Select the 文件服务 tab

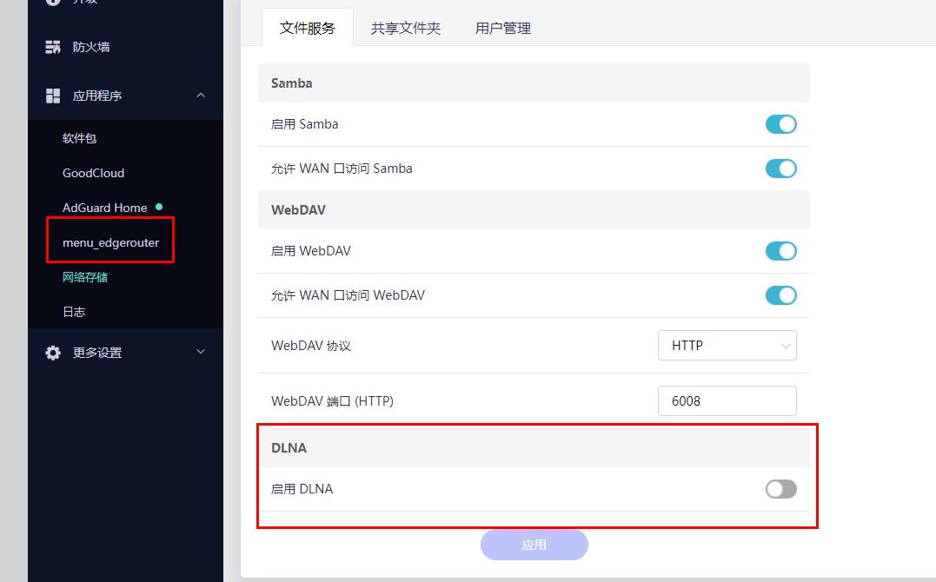click(307, 28)
